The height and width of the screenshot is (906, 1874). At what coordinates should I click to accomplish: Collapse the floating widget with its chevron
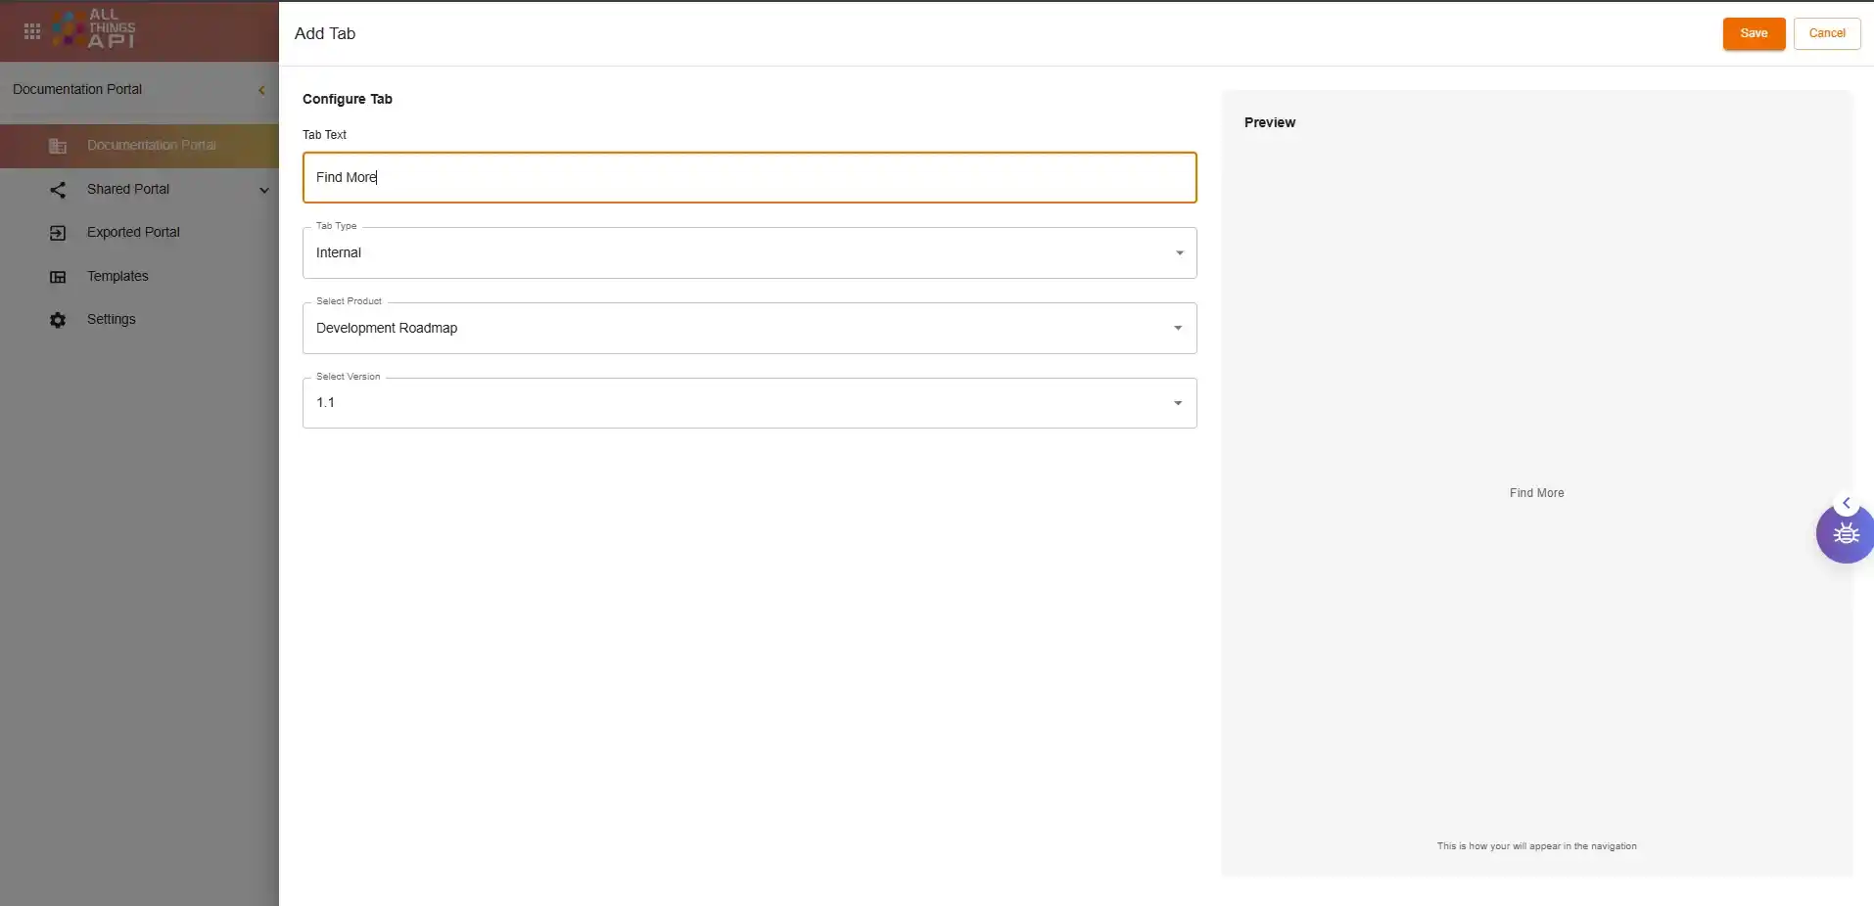point(1847,503)
